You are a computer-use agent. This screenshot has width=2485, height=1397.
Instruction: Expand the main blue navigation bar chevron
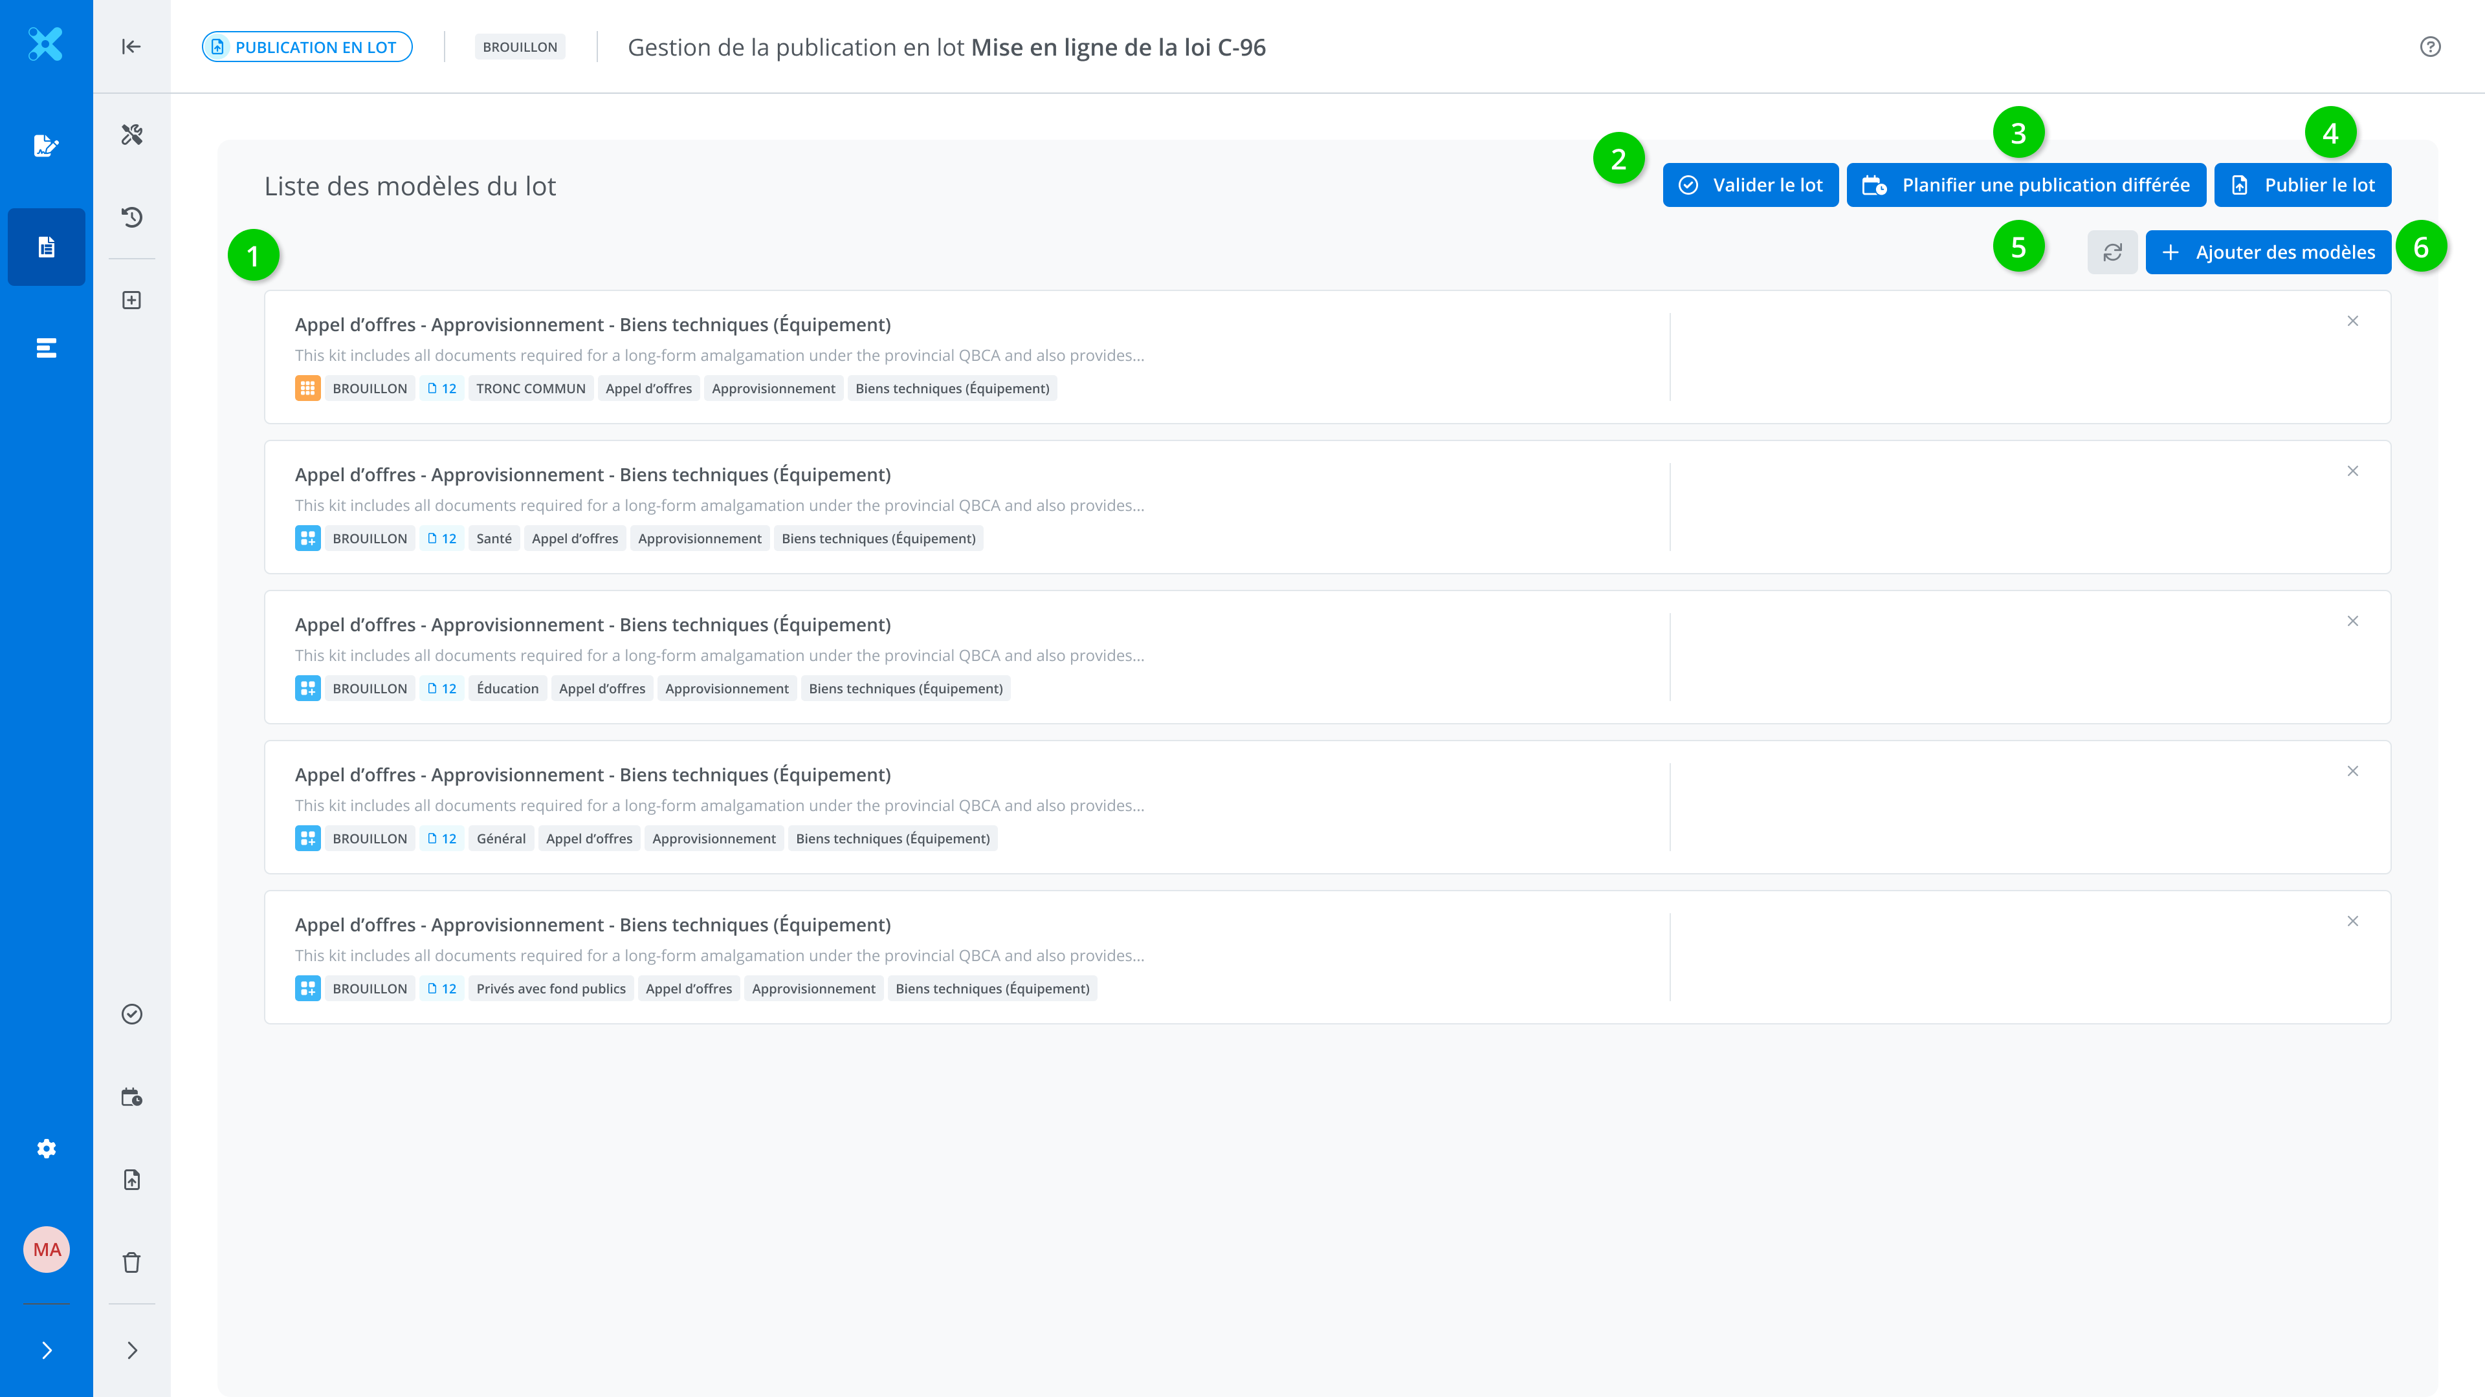click(47, 1350)
